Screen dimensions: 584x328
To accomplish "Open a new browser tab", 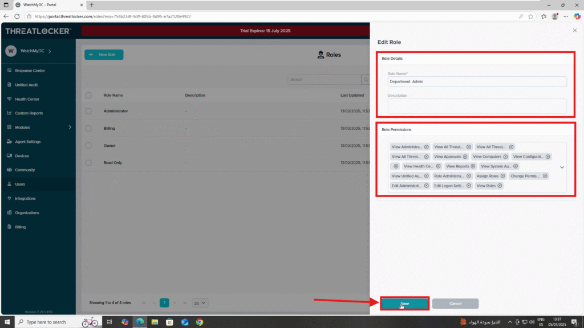I will click(92, 5).
